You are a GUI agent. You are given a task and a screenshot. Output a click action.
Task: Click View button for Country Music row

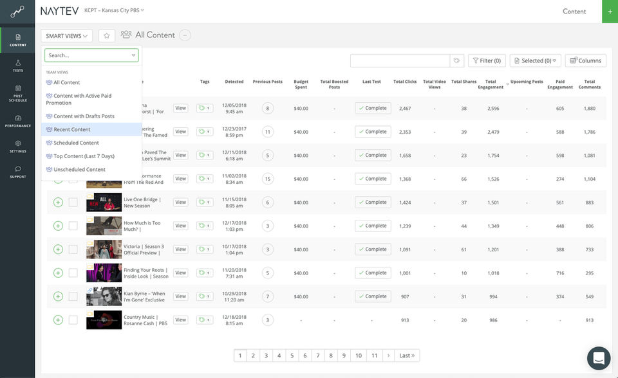[180, 319]
